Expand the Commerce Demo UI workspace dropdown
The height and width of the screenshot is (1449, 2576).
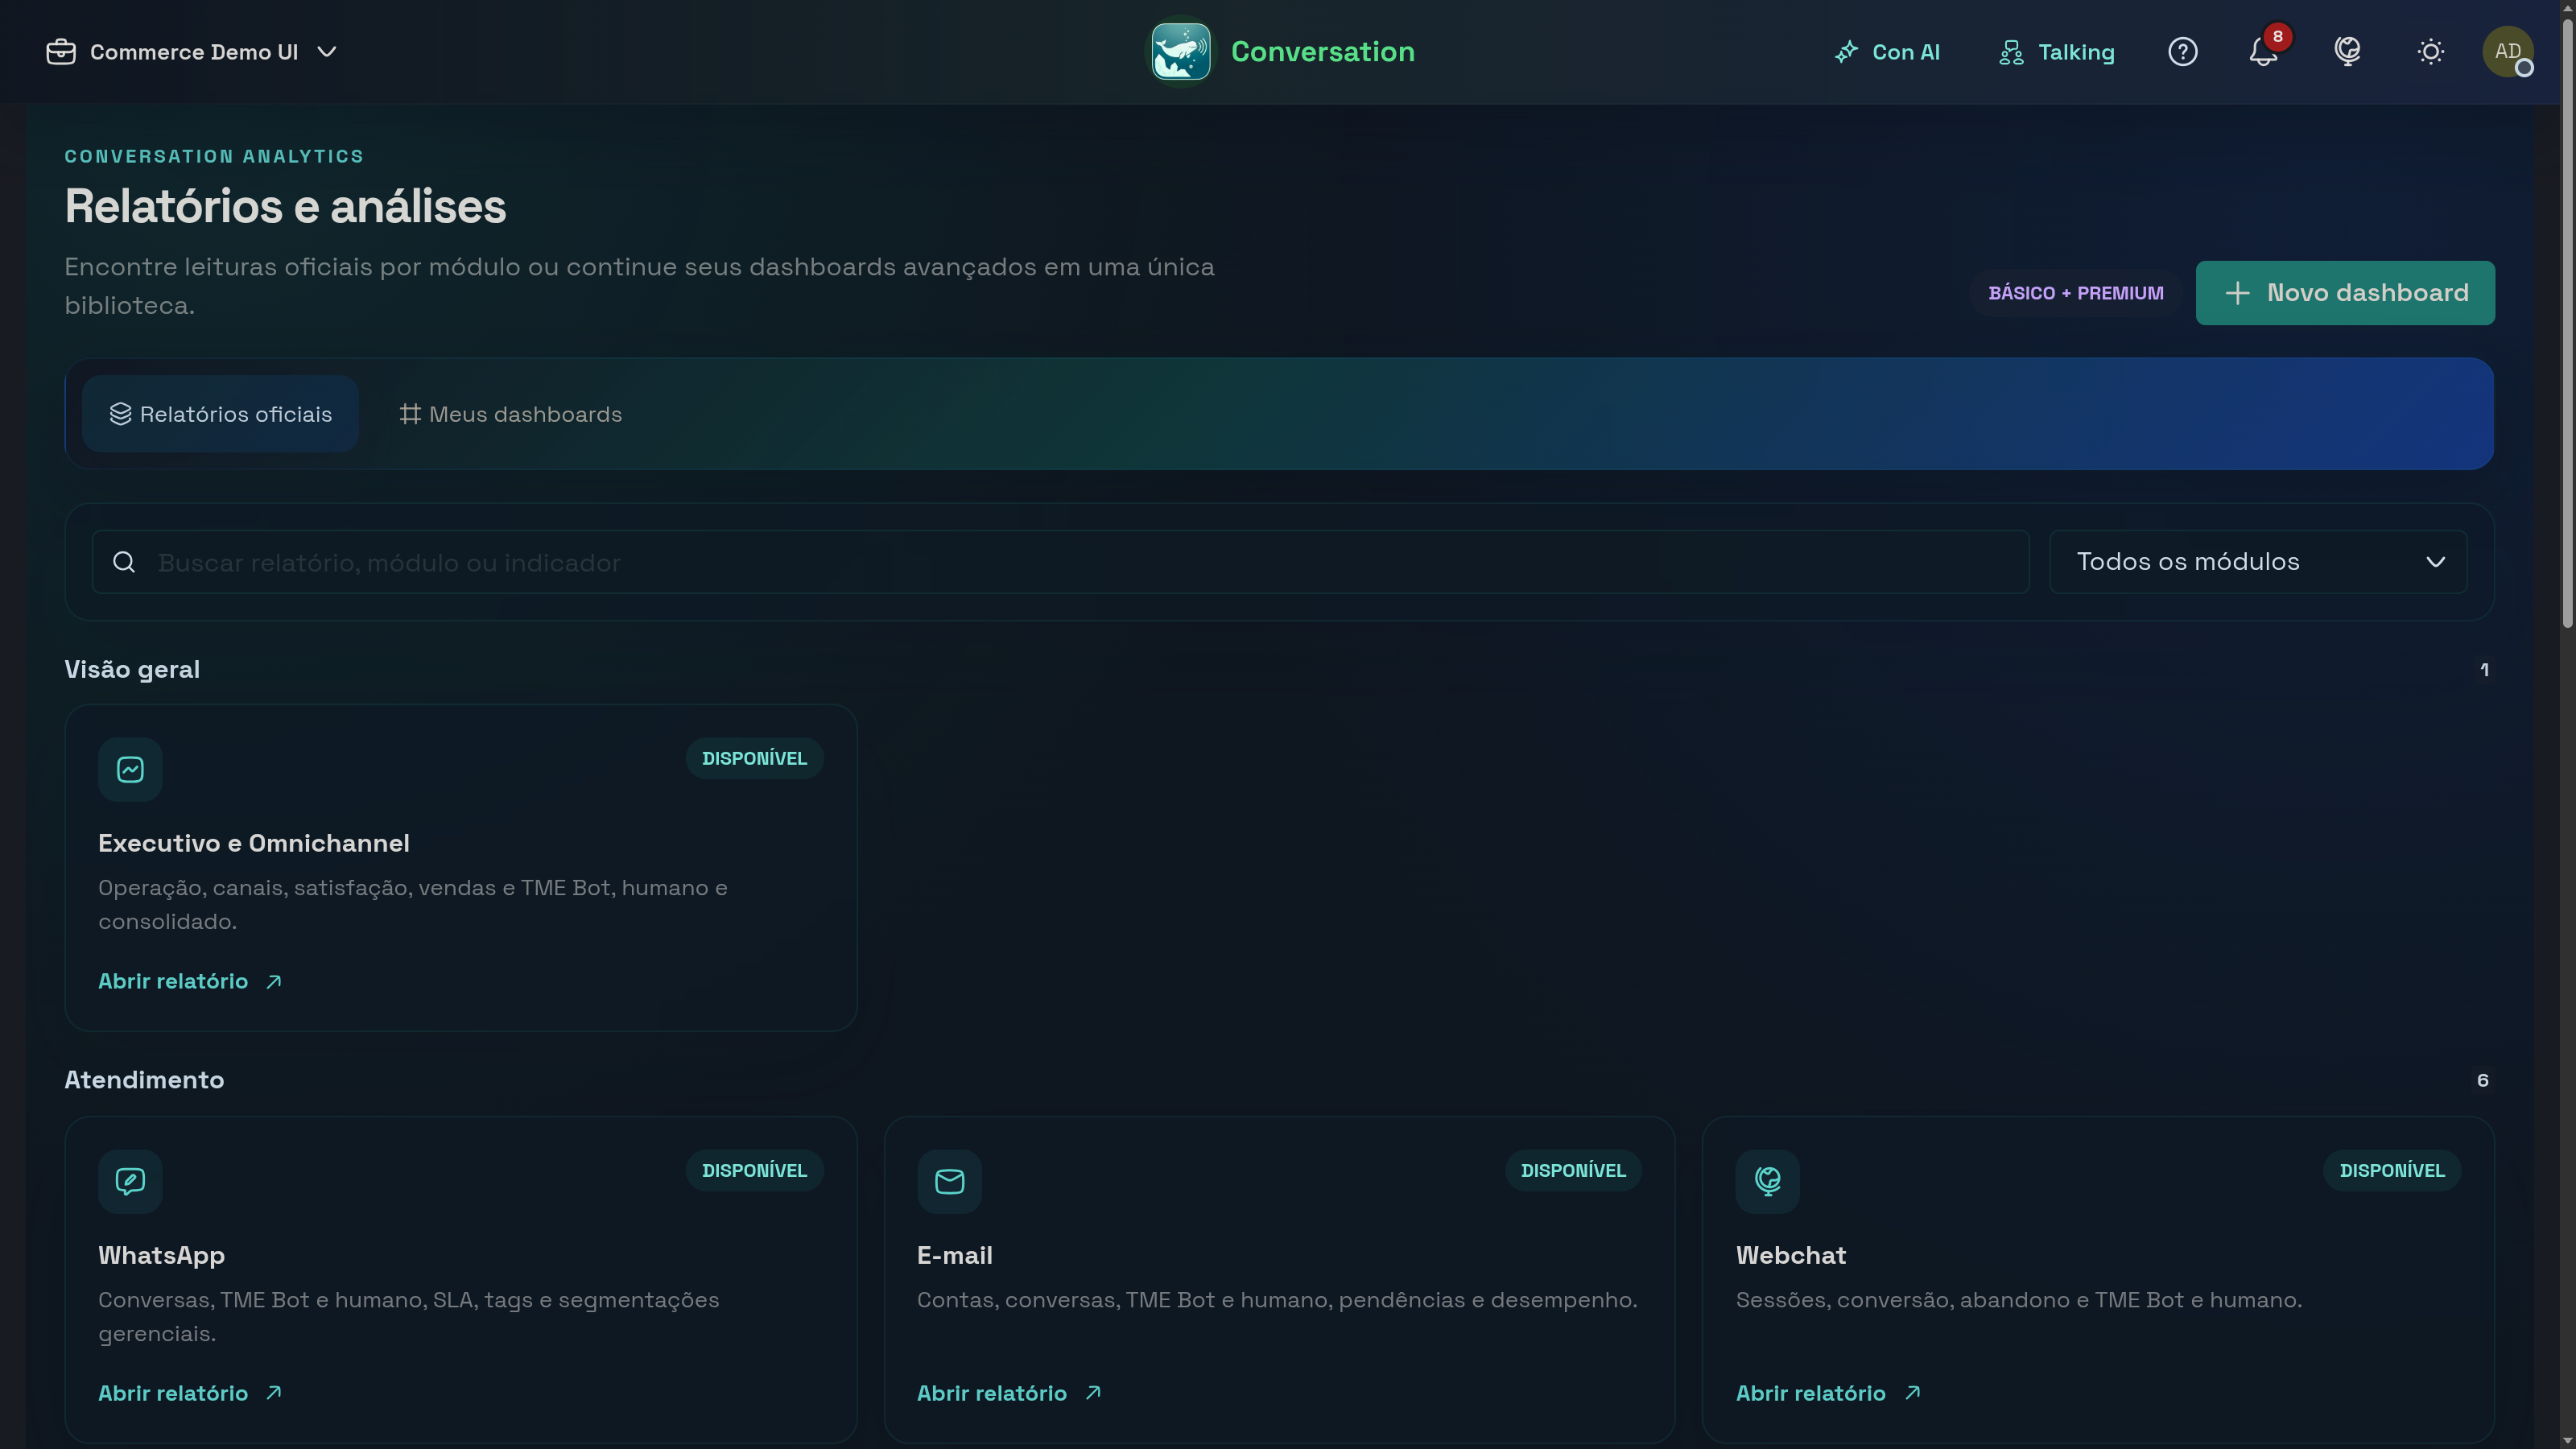point(192,52)
